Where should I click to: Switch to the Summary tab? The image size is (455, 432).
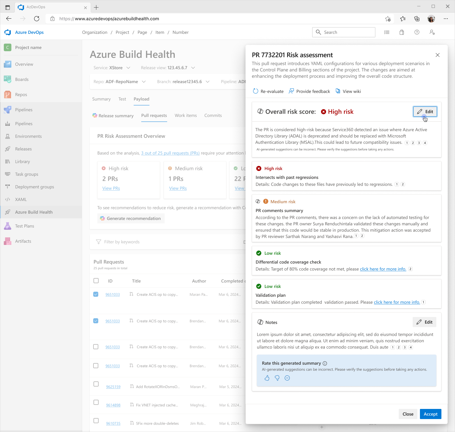pos(101,99)
